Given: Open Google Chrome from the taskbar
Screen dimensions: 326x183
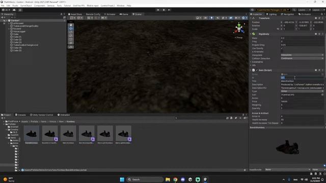Looking at the screenshot, I should click(175, 179).
